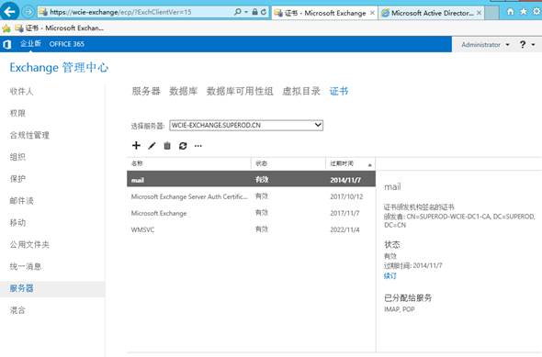This screenshot has width=542, height=357.
Task: Click the Office logo icon in header
Action: [x=7, y=44]
